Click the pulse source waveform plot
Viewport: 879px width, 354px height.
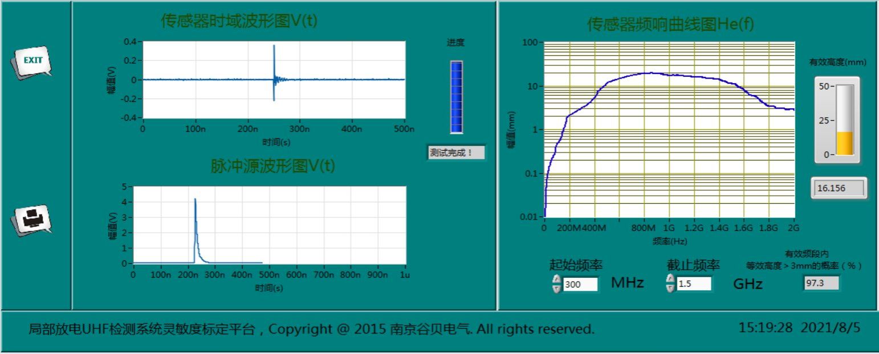pos(269,225)
